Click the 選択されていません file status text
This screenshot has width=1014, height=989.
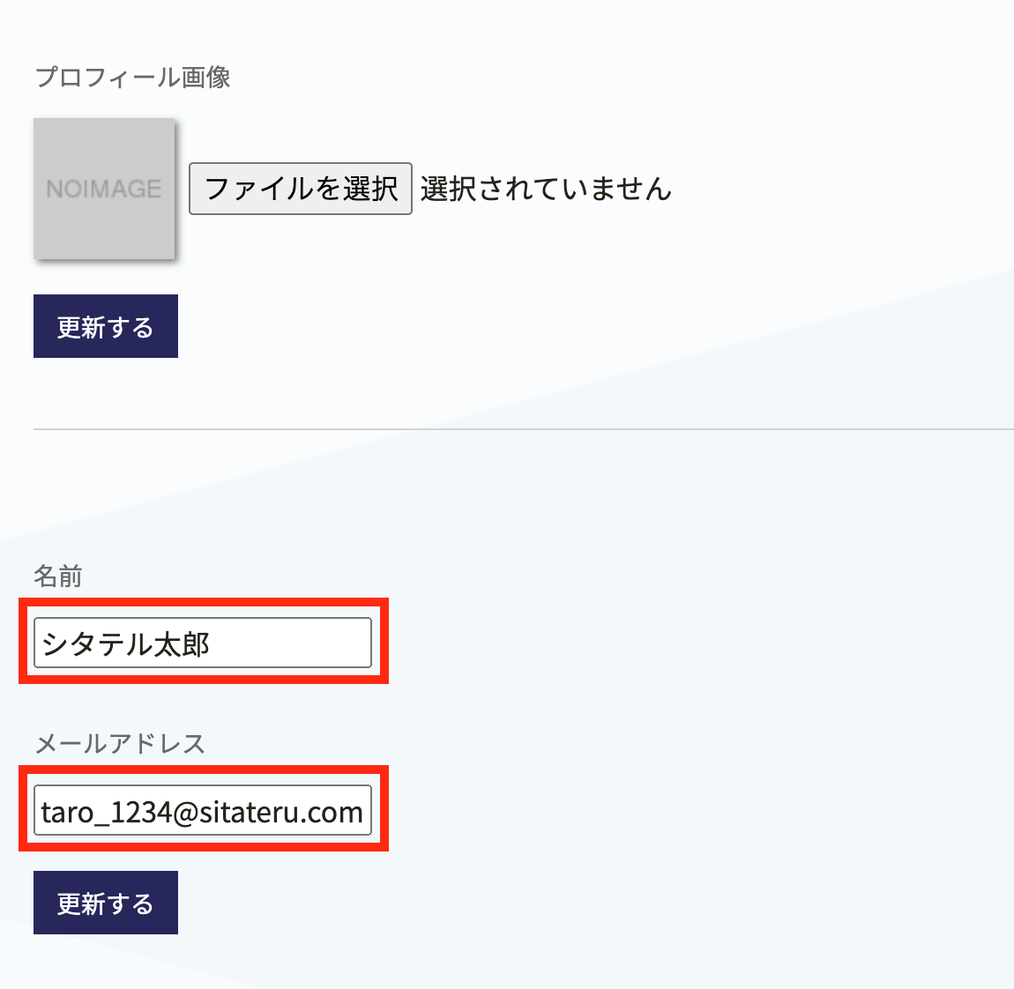546,188
